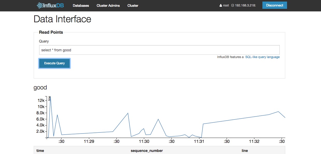Image resolution: width=321 pixels, height=154 pixels.
Task: Click the tallest peak in the chart
Action: [x=50, y=97]
